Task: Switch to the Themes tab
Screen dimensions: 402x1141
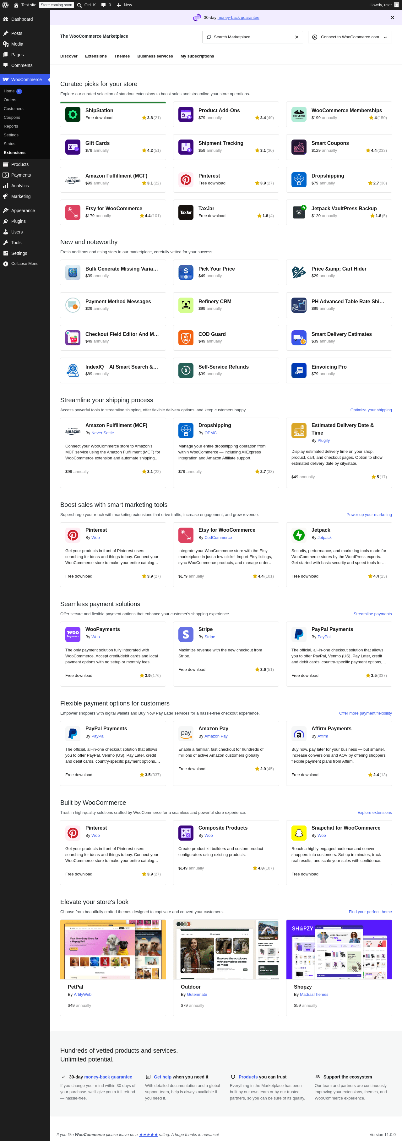Action: point(122,56)
